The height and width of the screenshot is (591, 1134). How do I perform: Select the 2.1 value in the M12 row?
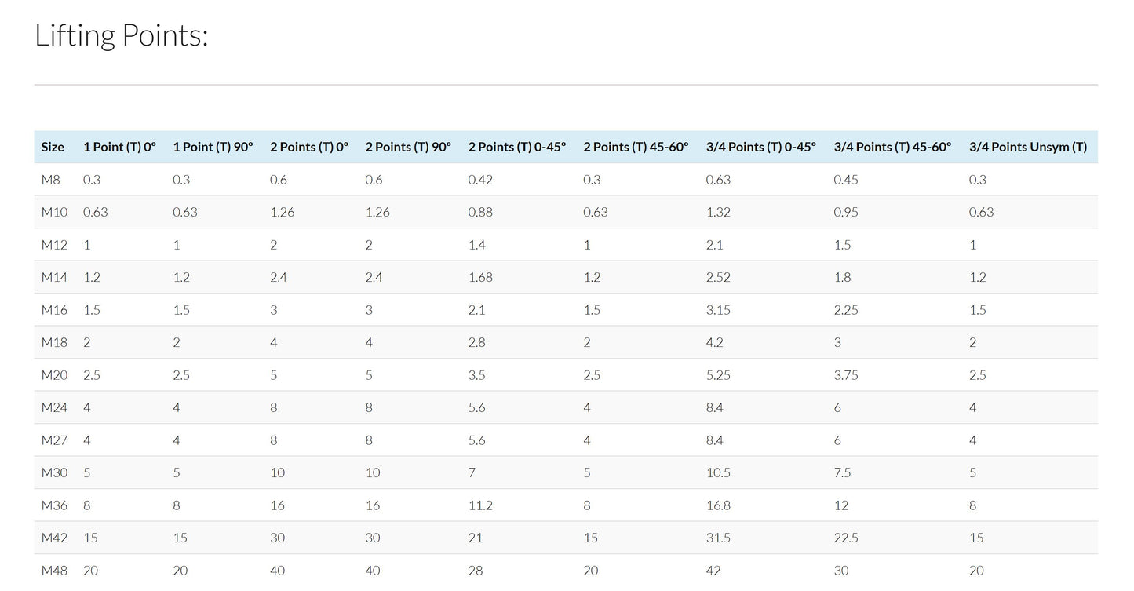715,245
